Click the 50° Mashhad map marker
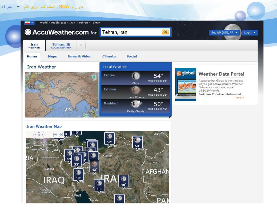 pyautogui.click(x=137, y=142)
